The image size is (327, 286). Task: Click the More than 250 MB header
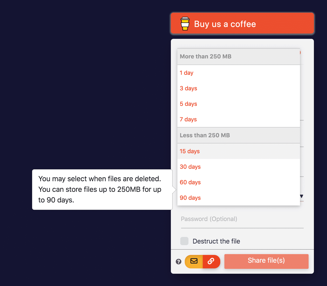206,56
